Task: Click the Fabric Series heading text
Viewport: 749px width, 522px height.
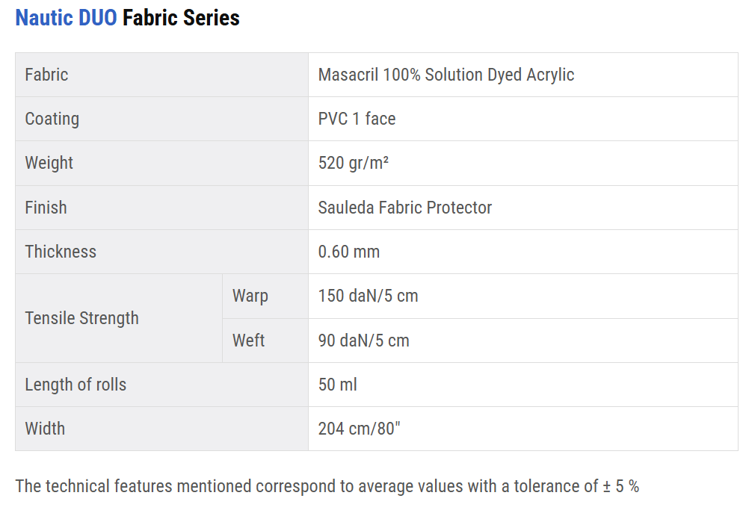Action: pos(181,18)
